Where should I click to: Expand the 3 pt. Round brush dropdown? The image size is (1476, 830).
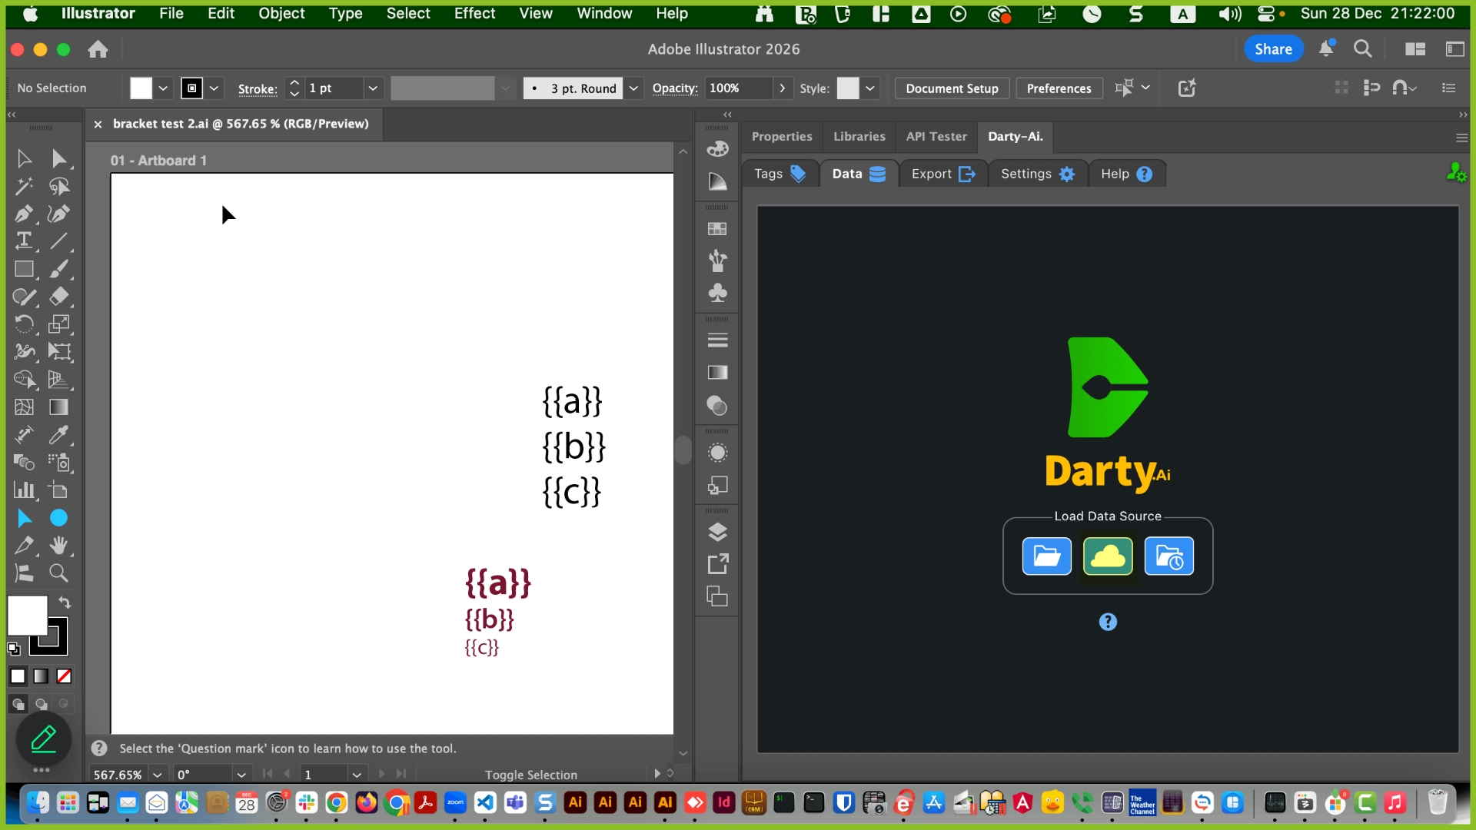[633, 88]
